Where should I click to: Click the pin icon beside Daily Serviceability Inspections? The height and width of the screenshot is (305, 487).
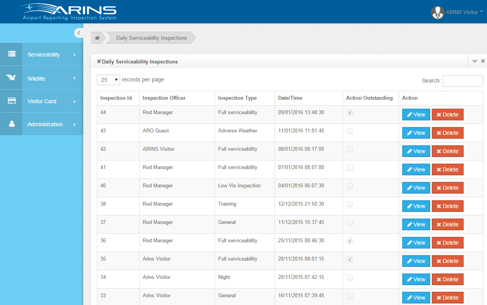[x=98, y=62]
